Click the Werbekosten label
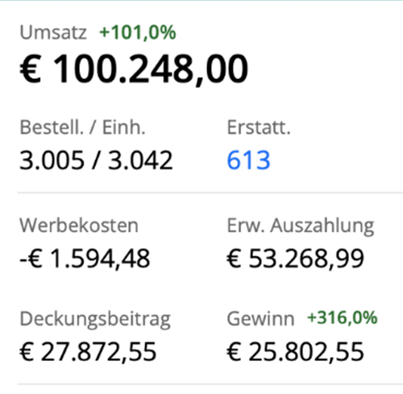 click(x=79, y=225)
